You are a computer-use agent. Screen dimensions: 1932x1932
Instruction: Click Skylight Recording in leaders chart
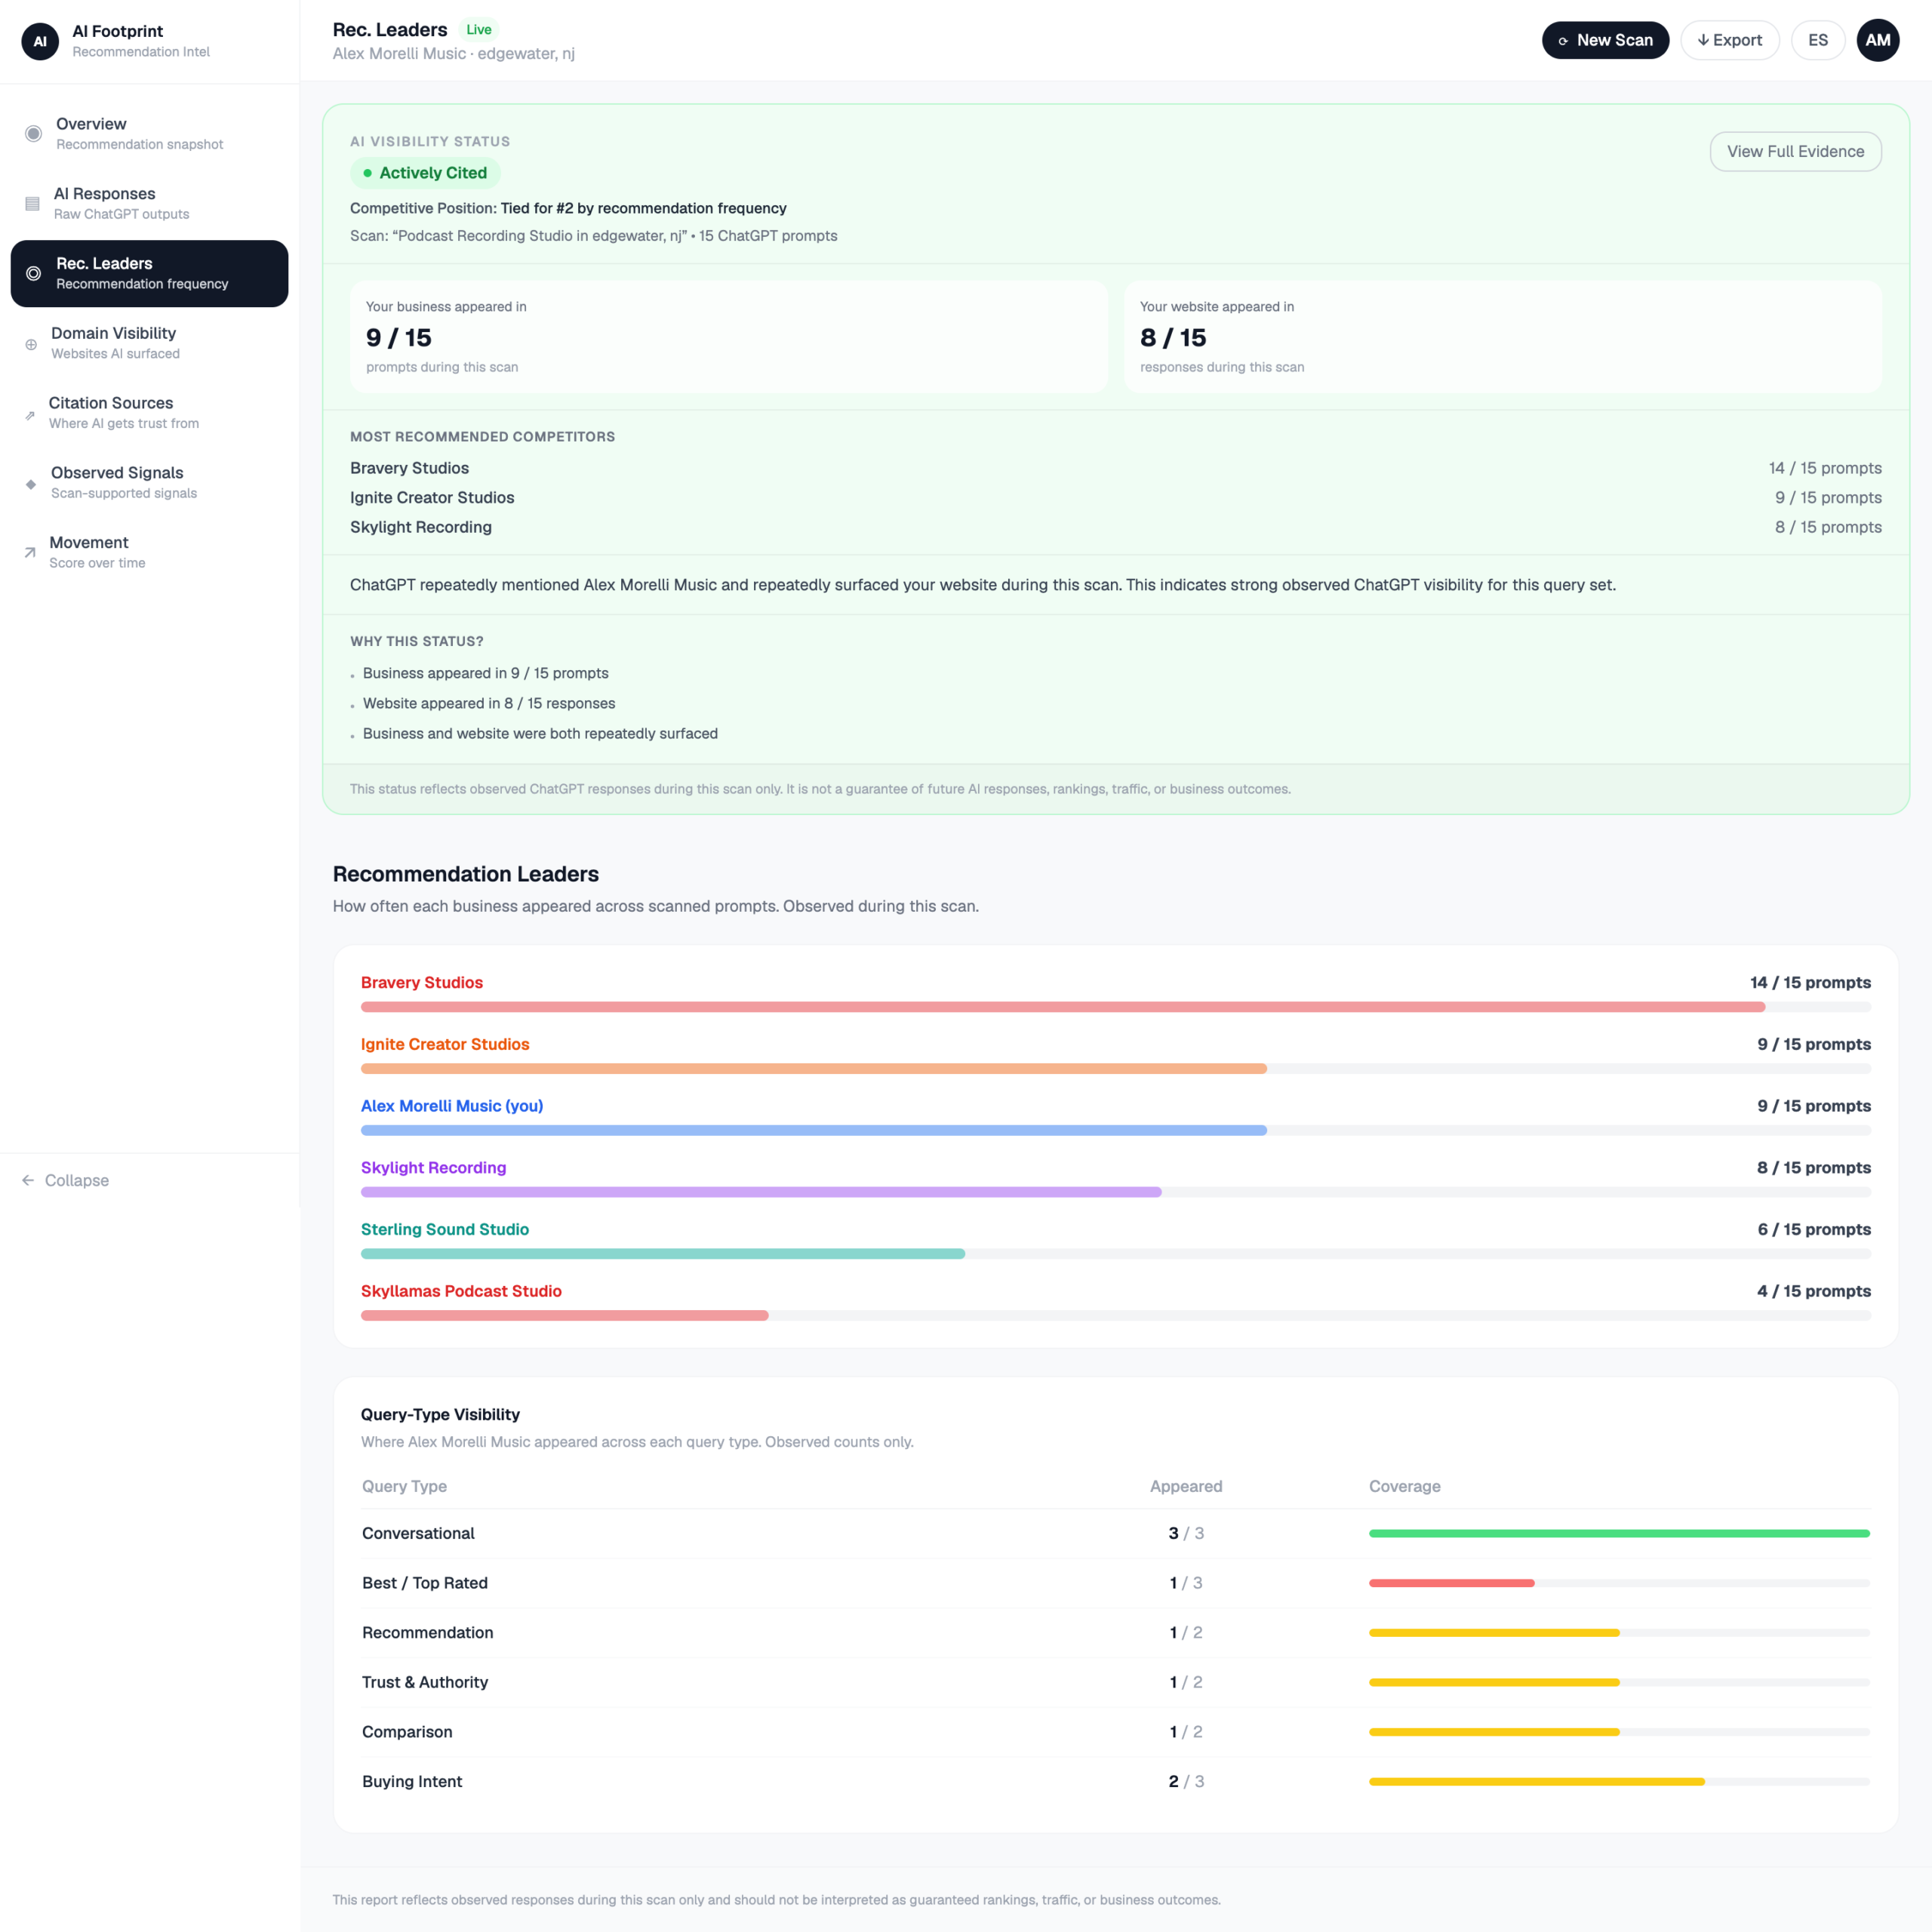pyautogui.click(x=433, y=1168)
